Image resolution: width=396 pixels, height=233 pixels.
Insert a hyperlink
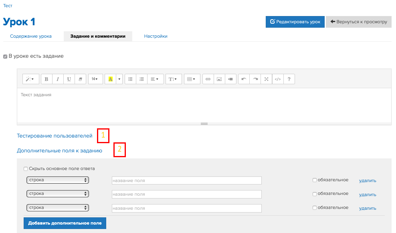click(x=208, y=79)
